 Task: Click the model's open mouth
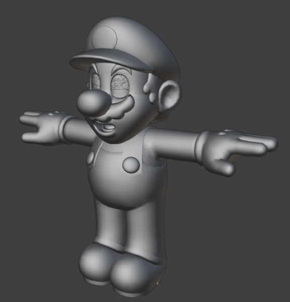pyautogui.click(x=105, y=127)
